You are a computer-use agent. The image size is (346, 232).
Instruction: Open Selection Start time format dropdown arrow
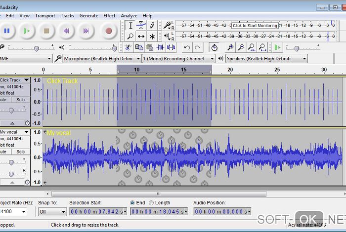pos(125,211)
